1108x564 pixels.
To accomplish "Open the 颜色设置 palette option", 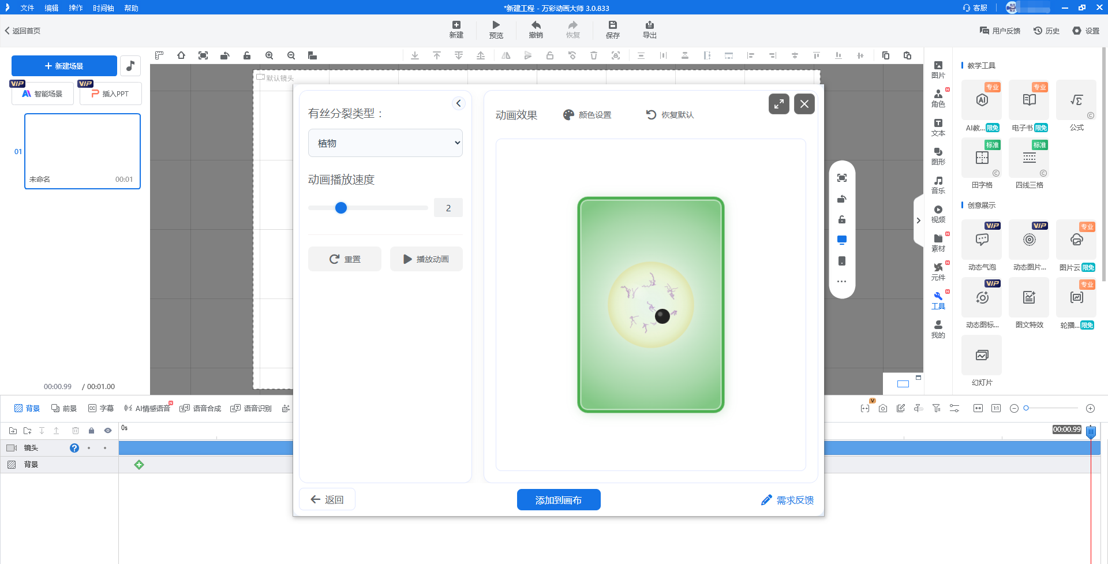I will 587,115.
